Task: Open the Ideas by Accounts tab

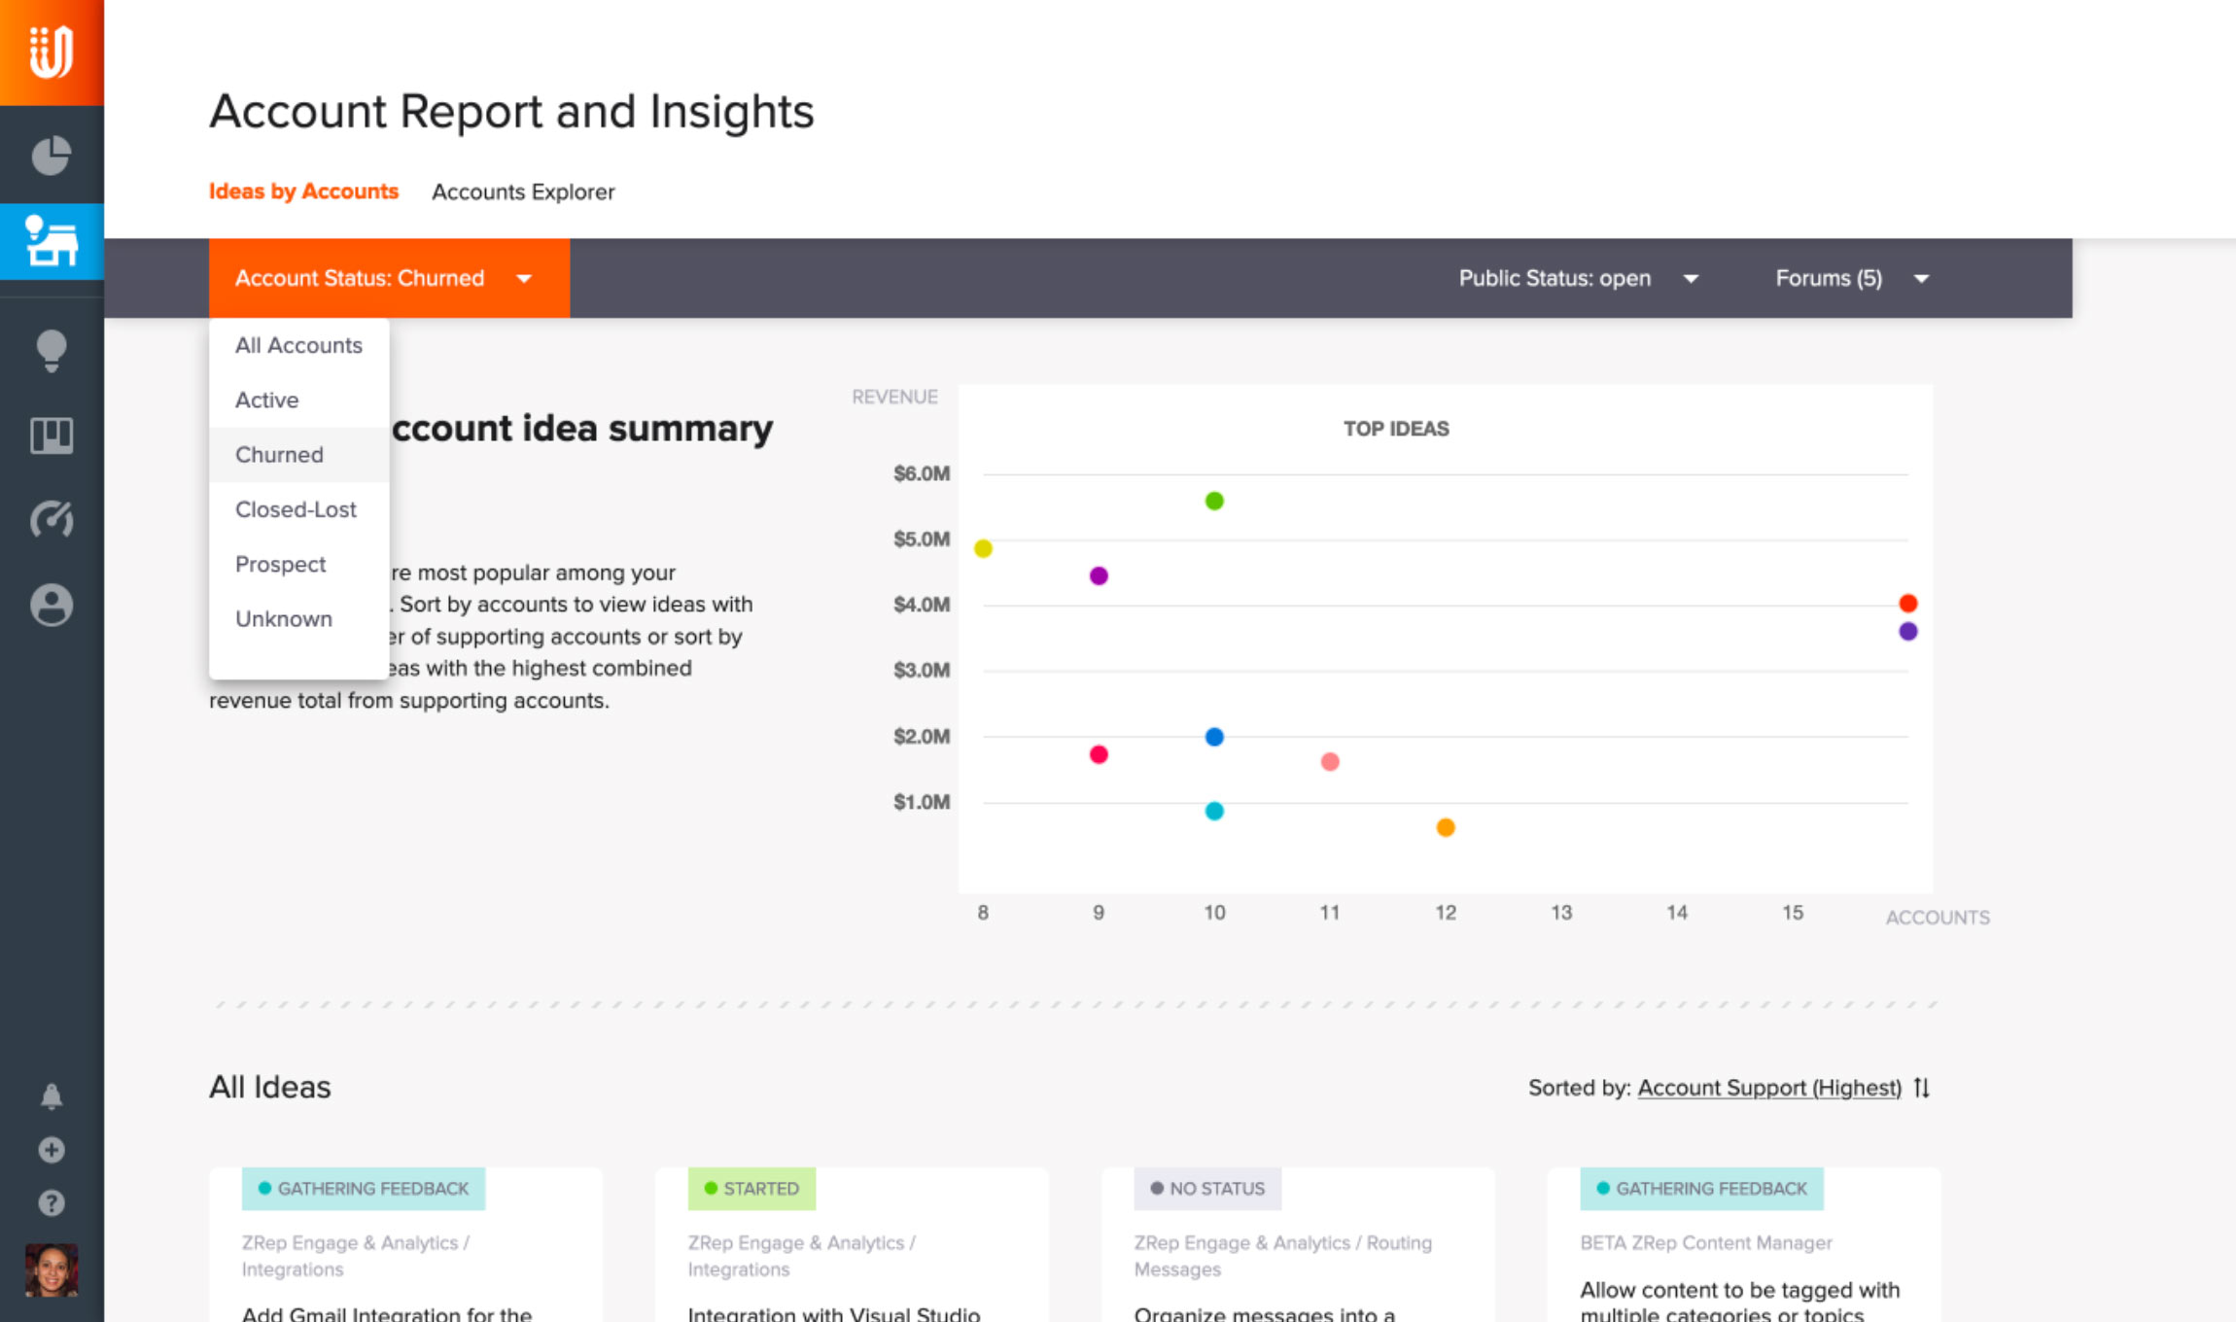Action: [303, 191]
